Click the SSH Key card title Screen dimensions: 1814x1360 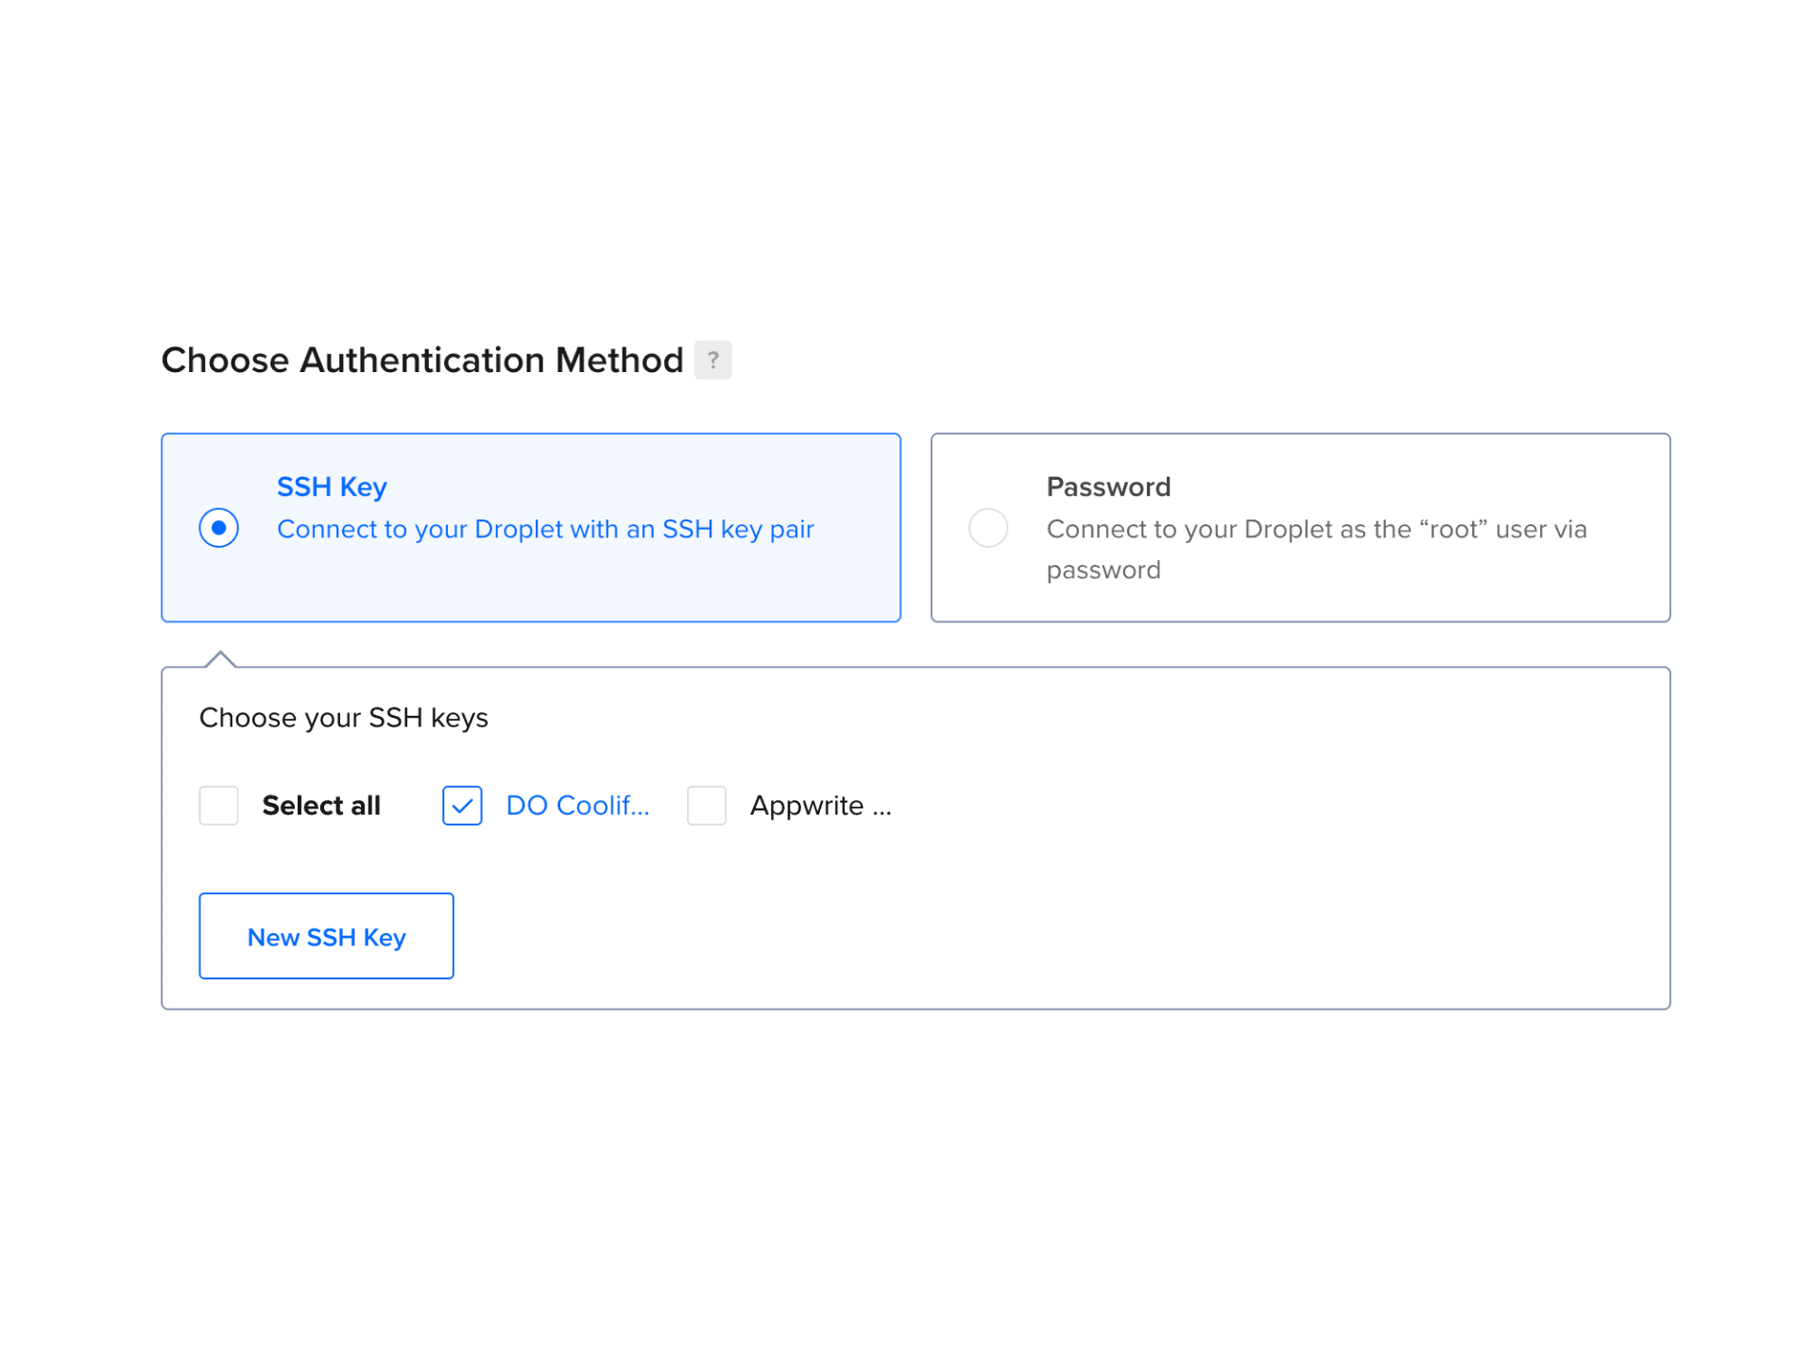click(x=332, y=486)
